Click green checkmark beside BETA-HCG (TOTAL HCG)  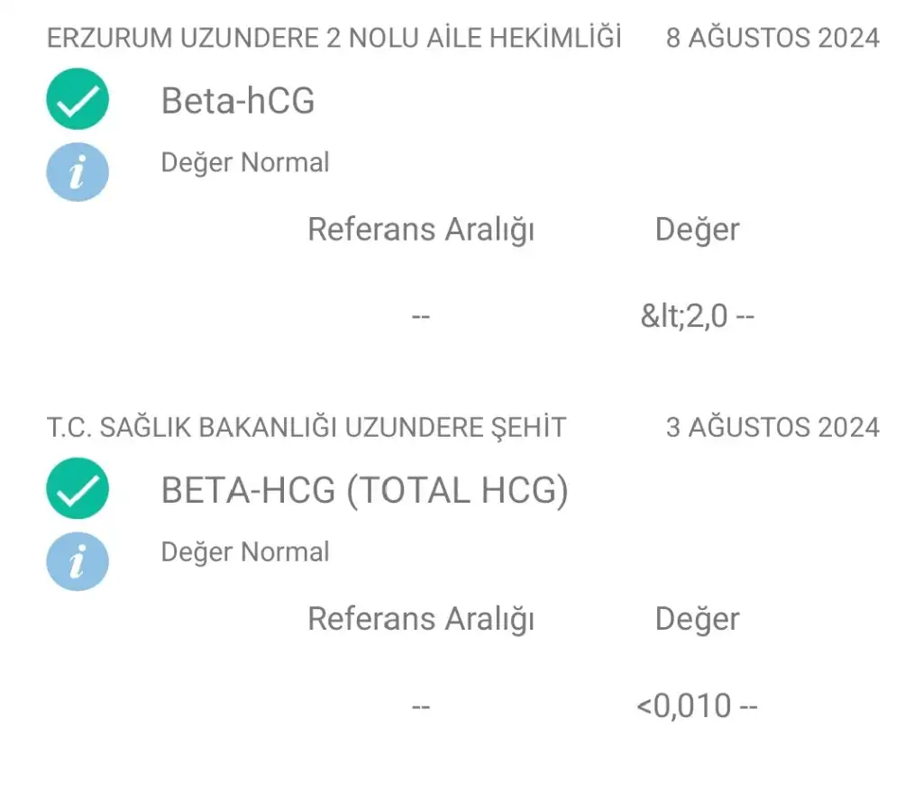78,489
